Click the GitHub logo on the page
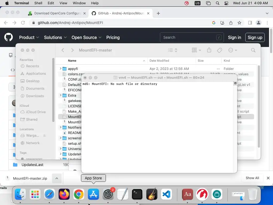 coord(9,37)
